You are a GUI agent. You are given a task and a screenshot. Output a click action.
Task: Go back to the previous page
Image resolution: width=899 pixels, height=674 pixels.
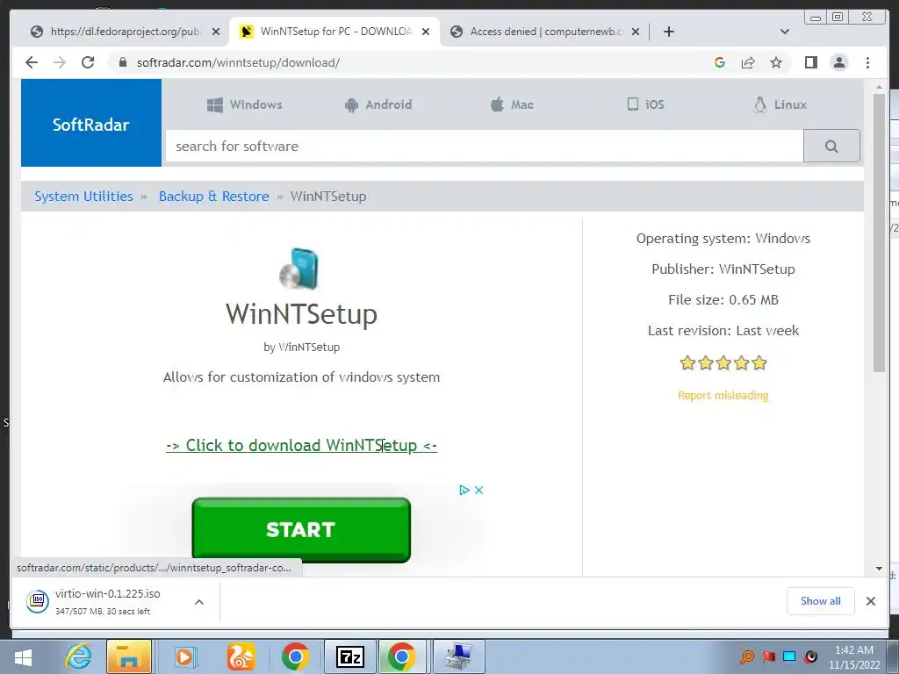tap(32, 62)
